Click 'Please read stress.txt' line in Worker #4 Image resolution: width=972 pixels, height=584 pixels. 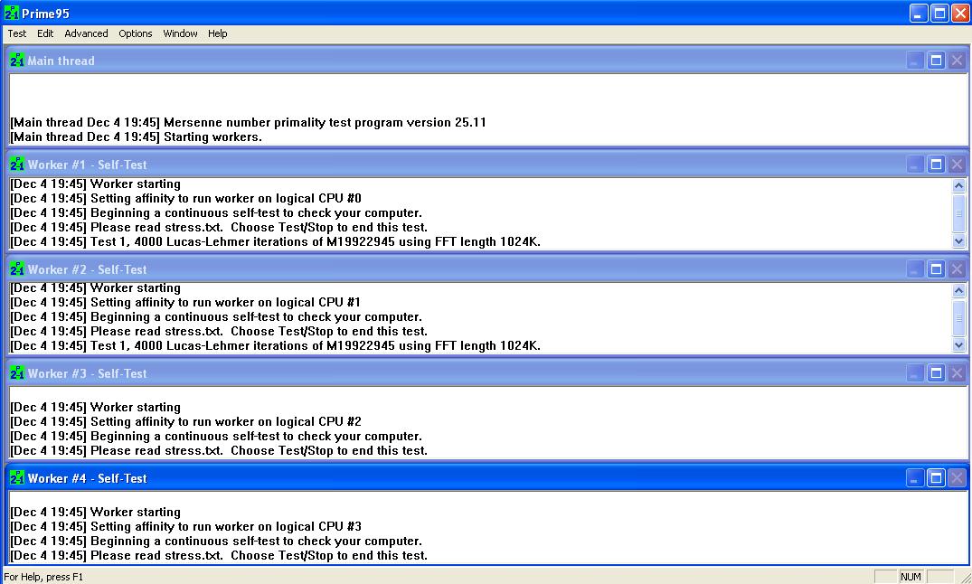[x=219, y=555]
